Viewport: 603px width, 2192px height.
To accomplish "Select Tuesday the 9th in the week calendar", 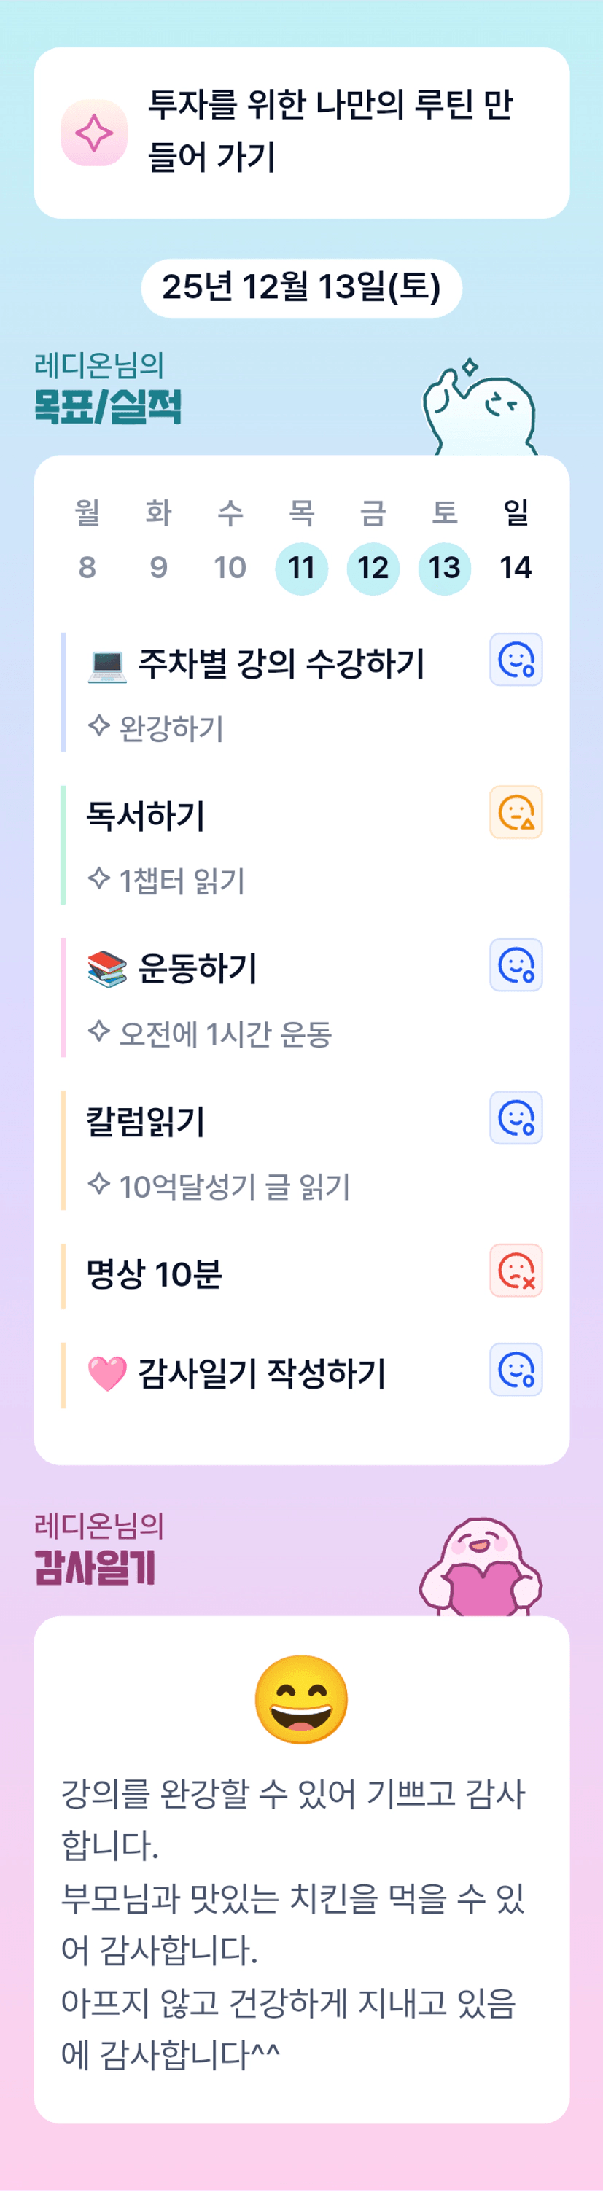I will coord(158,568).
